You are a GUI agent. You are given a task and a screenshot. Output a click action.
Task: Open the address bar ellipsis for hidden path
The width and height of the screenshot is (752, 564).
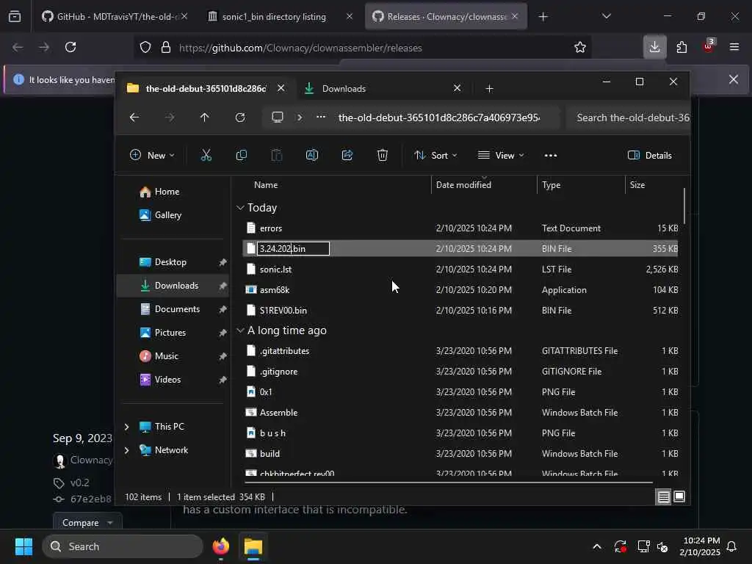click(x=321, y=117)
